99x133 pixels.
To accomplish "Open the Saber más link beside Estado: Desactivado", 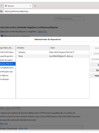I will (23, 129).
